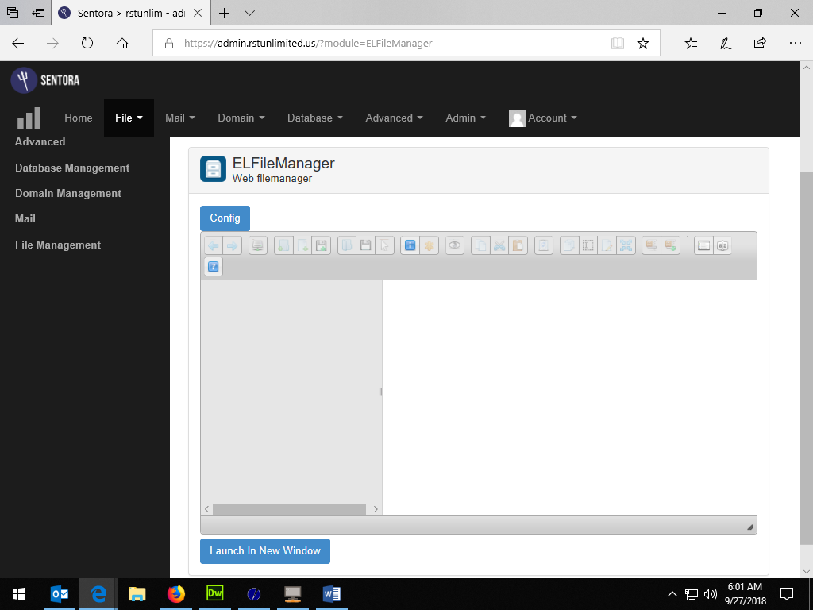
Task: Paste from clipboard in file manager toolbar
Action: click(x=518, y=245)
